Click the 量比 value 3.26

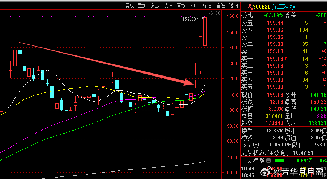pos(321,116)
